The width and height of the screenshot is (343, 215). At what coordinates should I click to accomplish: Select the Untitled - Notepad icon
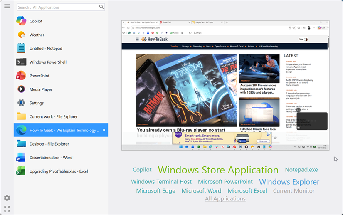[21, 48]
